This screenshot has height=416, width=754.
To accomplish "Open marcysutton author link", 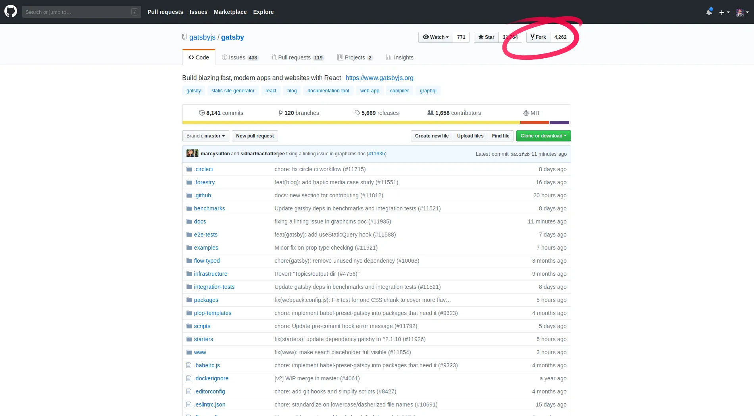I will pos(215,154).
